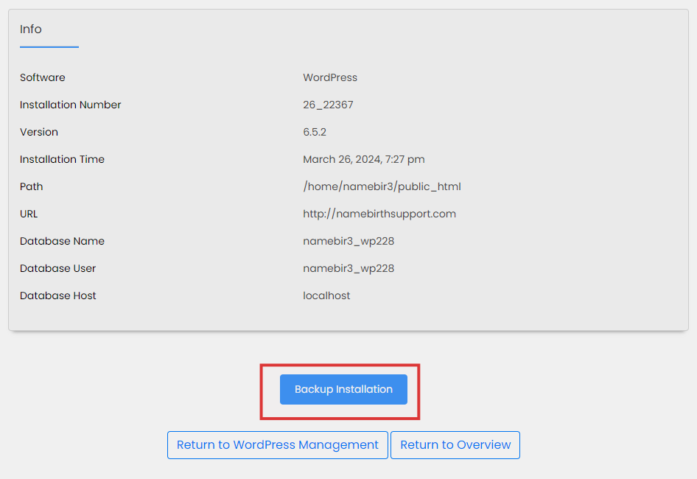The image size is (697, 479).
Task: Click the installation time March 26, 2024
Action: click(x=363, y=159)
